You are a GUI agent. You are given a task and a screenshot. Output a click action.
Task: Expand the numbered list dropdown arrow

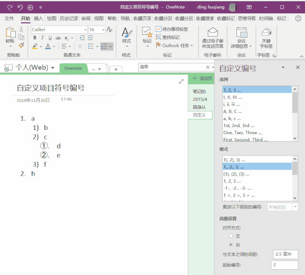point(111,47)
